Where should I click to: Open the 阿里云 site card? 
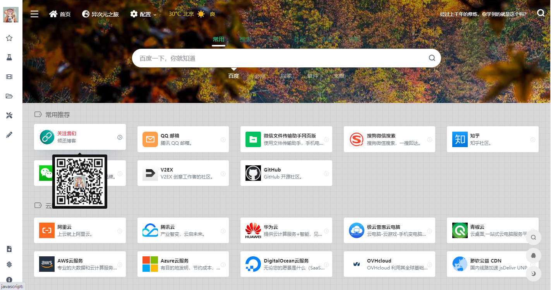tap(80, 230)
